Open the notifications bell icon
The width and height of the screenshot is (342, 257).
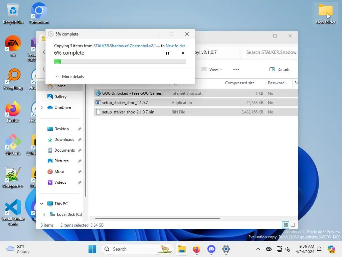tap(319, 249)
